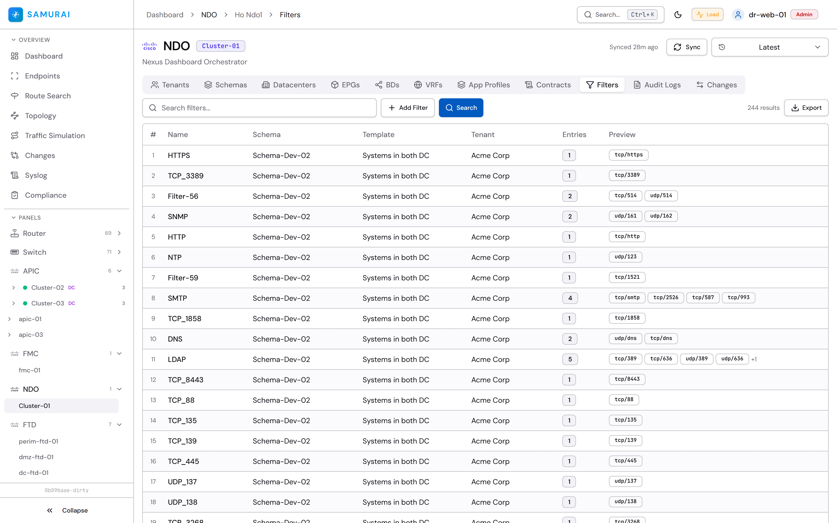
Task: Click the Samurai logo icon
Action: pyautogui.click(x=16, y=15)
